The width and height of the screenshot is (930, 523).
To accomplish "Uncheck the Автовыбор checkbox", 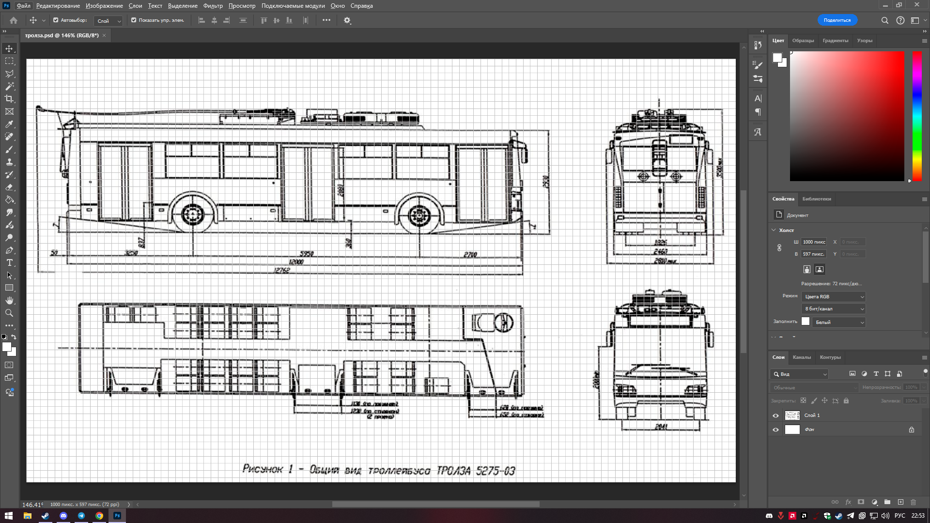I will (x=56, y=20).
